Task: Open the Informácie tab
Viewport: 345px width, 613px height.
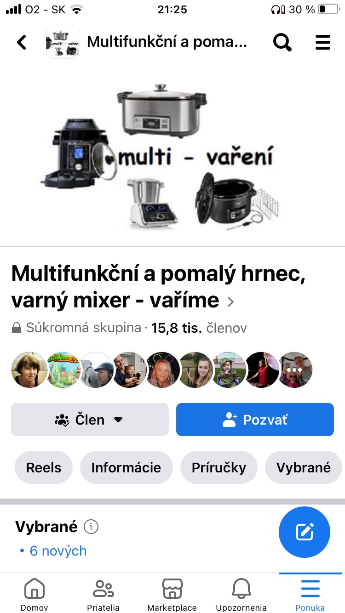Action: (126, 468)
